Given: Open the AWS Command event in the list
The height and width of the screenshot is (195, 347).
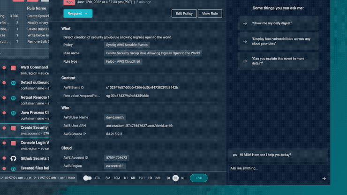Looking at the screenshot, I should coord(24,70).
